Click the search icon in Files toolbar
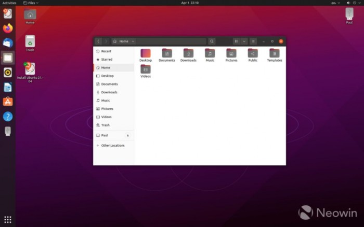The image size is (364, 227). [212, 41]
